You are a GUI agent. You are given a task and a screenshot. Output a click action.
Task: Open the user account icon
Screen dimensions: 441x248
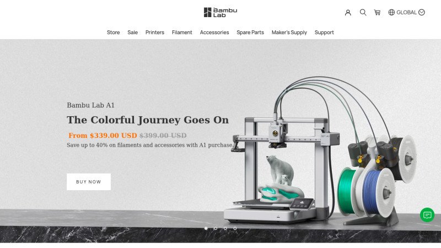tap(348, 12)
